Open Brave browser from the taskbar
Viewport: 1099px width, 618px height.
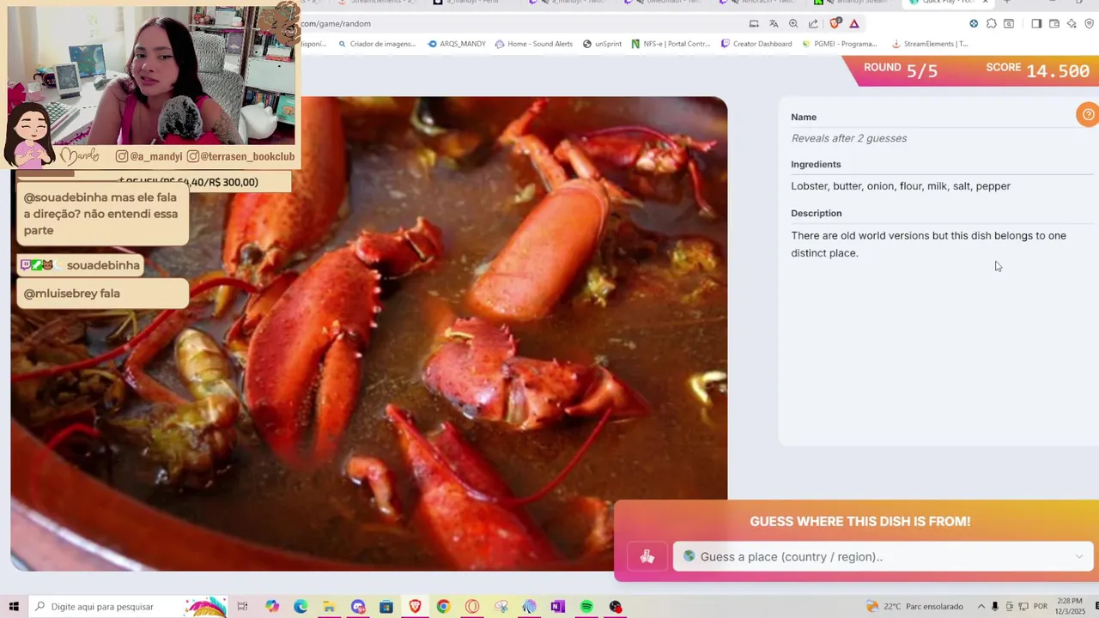coord(415,607)
